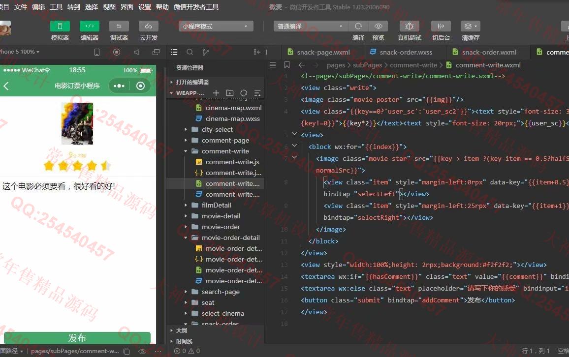This screenshot has width=569, height=357.
Task: Open device zoom dropdown showing 100%
Action: click(20, 52)
